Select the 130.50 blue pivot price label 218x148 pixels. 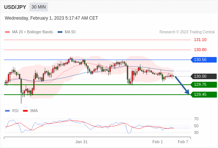[x=204, y=60]
